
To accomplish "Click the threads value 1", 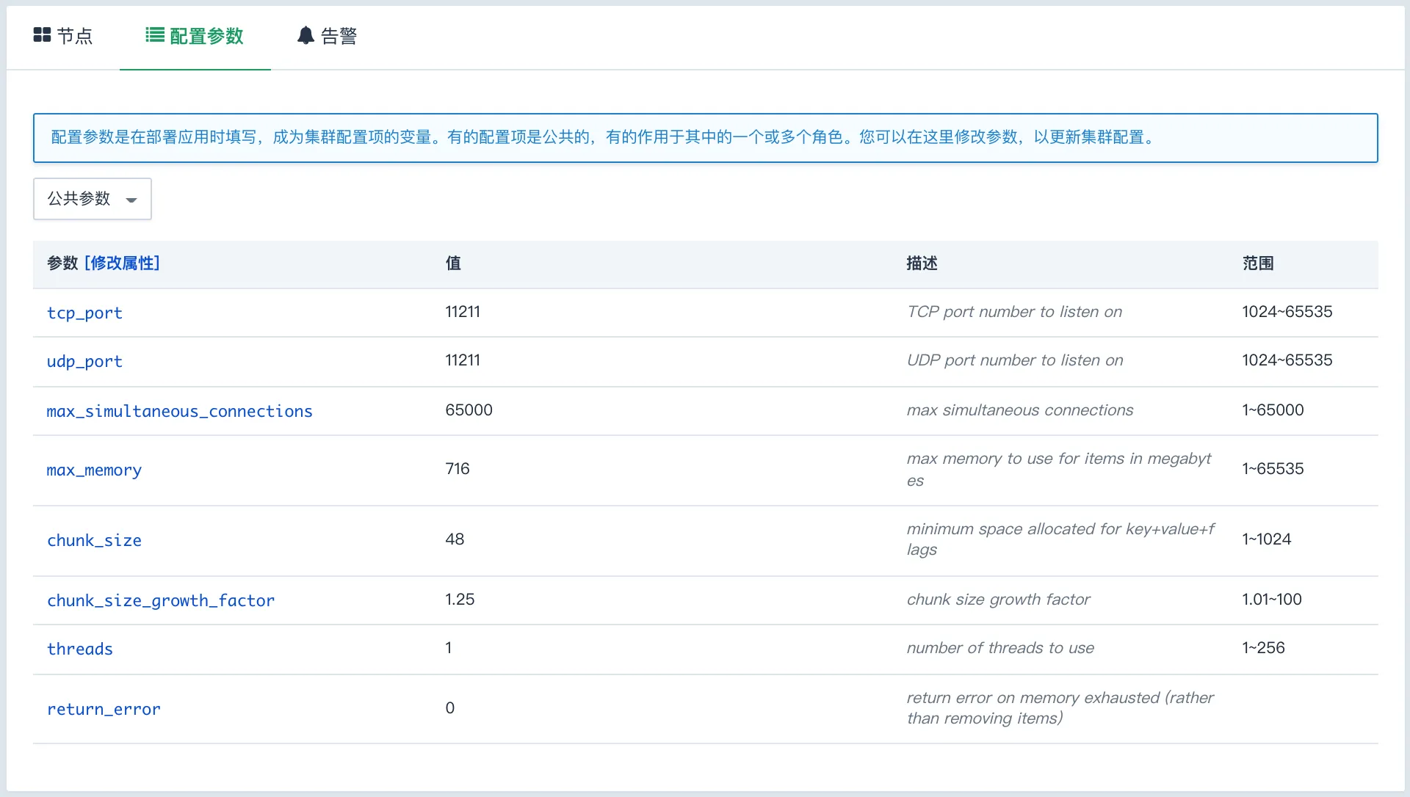I will tap(448, 647).
